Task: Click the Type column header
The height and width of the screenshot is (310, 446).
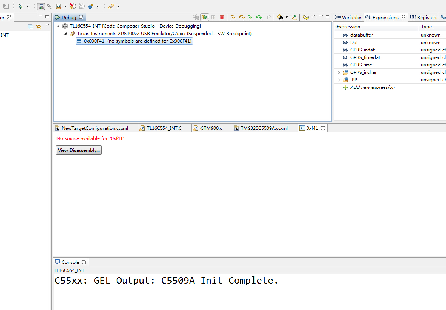Action: [433, 27]
